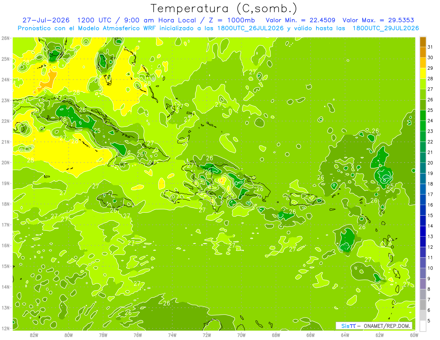The image size is (440, 340).
Task: Click the value 14 in the color legend
Action: pos(430,226)
